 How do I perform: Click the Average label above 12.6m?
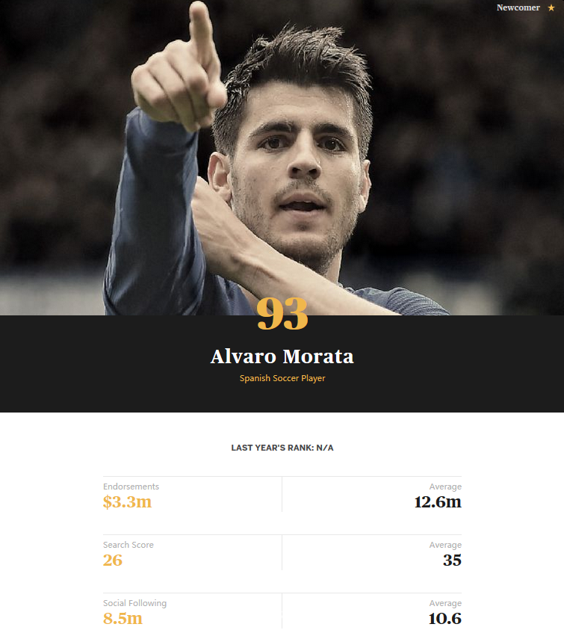445,487
